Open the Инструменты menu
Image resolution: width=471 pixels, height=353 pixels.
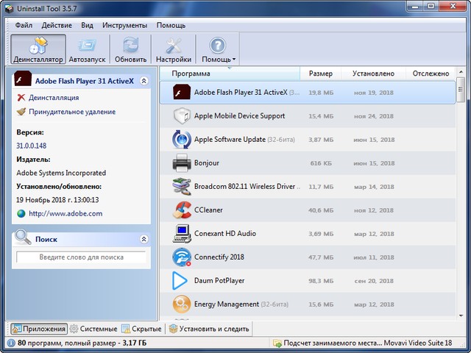point(124,26)
